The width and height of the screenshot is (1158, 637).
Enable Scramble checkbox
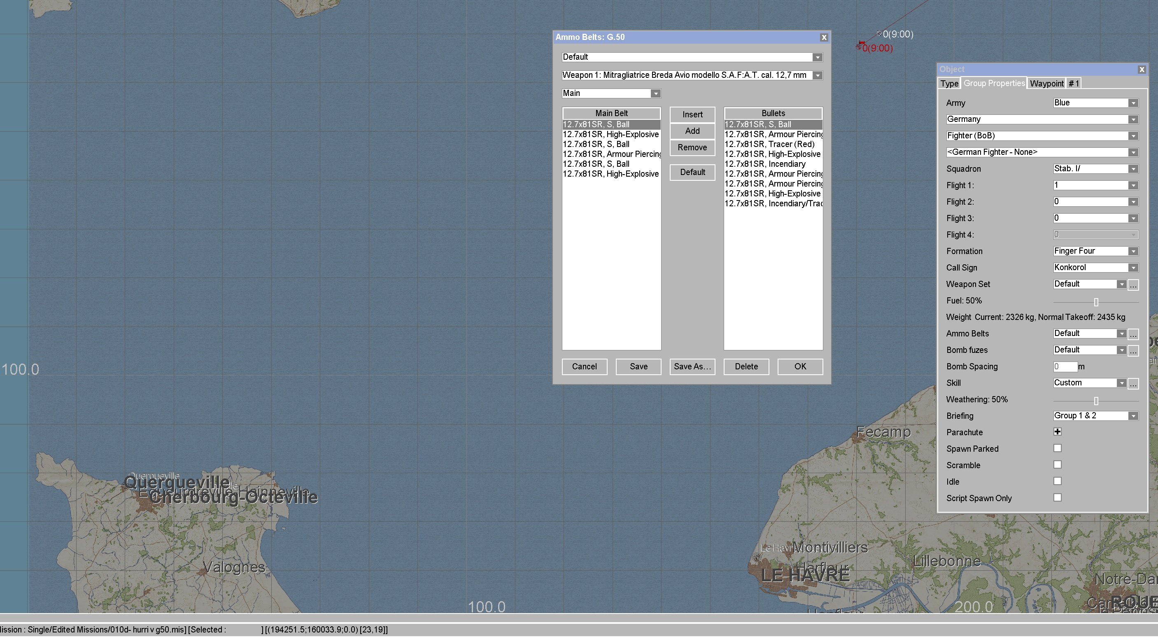tap(1057, 465)
